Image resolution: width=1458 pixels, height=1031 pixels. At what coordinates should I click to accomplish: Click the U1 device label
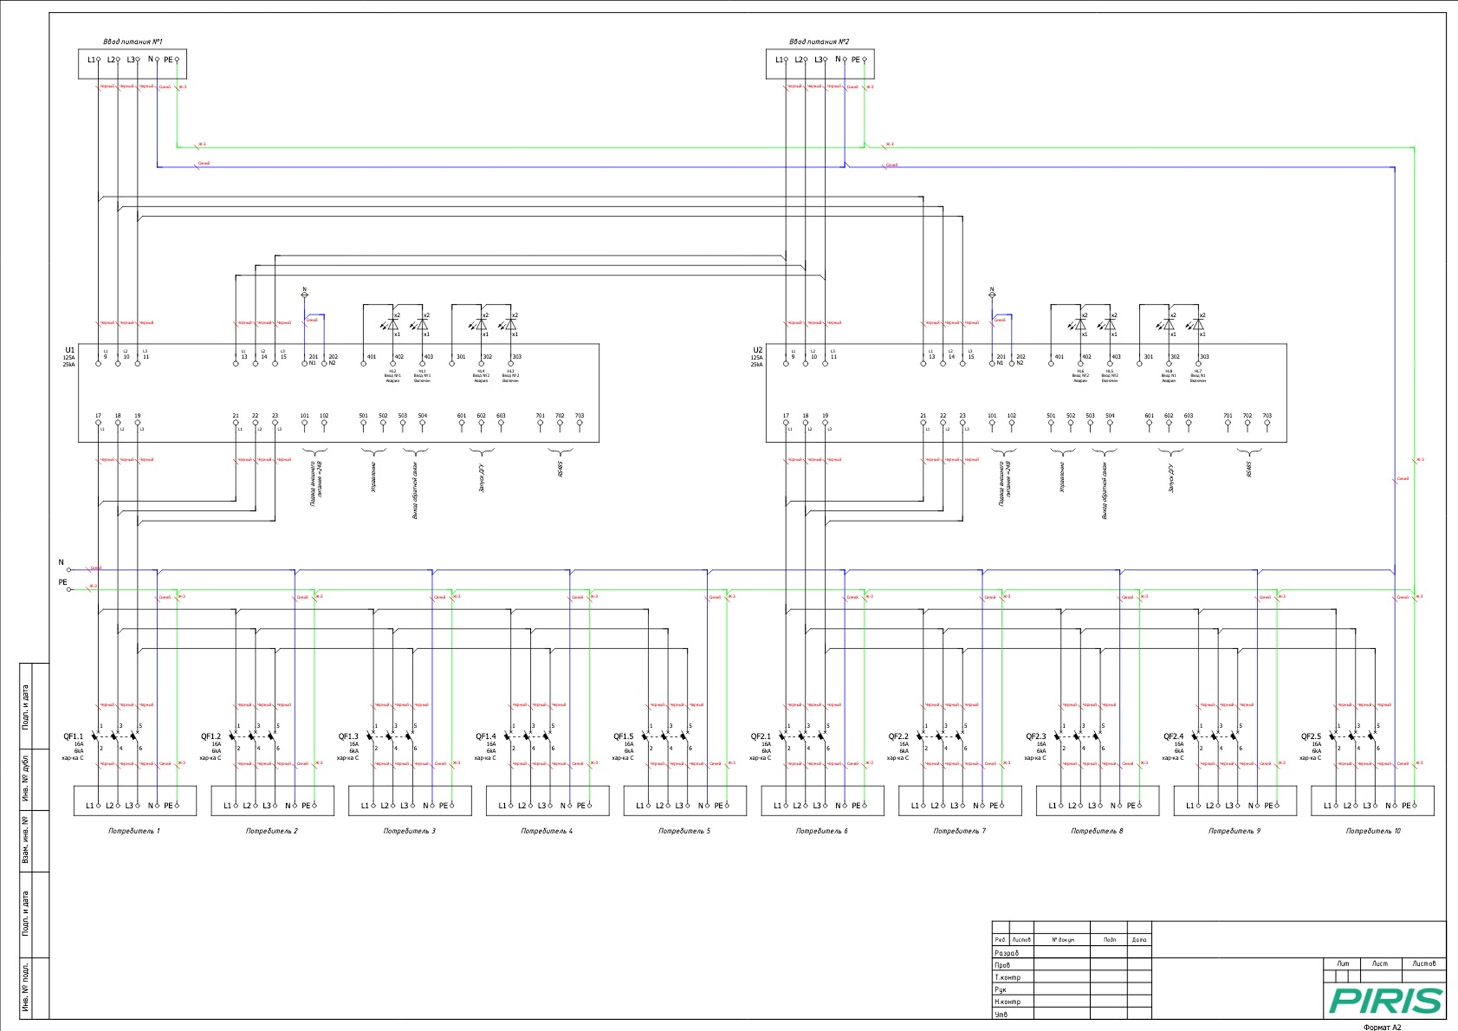click(70, 350)
